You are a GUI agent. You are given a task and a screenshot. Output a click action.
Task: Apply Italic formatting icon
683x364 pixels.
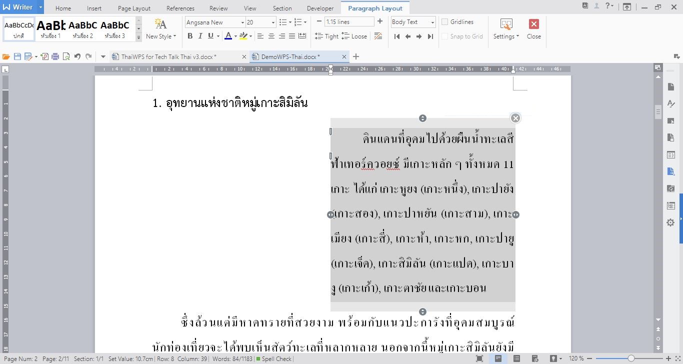pos(200,36)
